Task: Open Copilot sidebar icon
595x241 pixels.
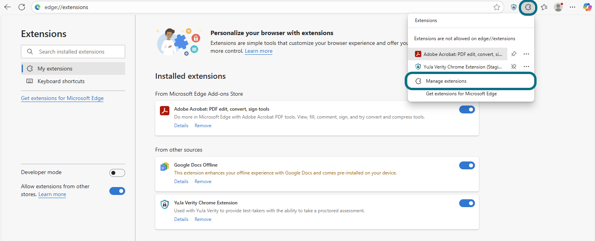Action: pos(587,7)
